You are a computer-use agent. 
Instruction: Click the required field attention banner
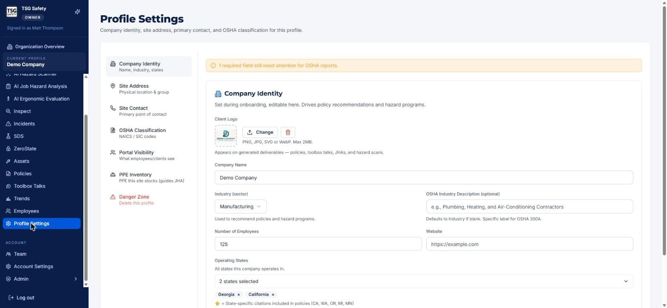pyautogui.click(x=424, y=66)
